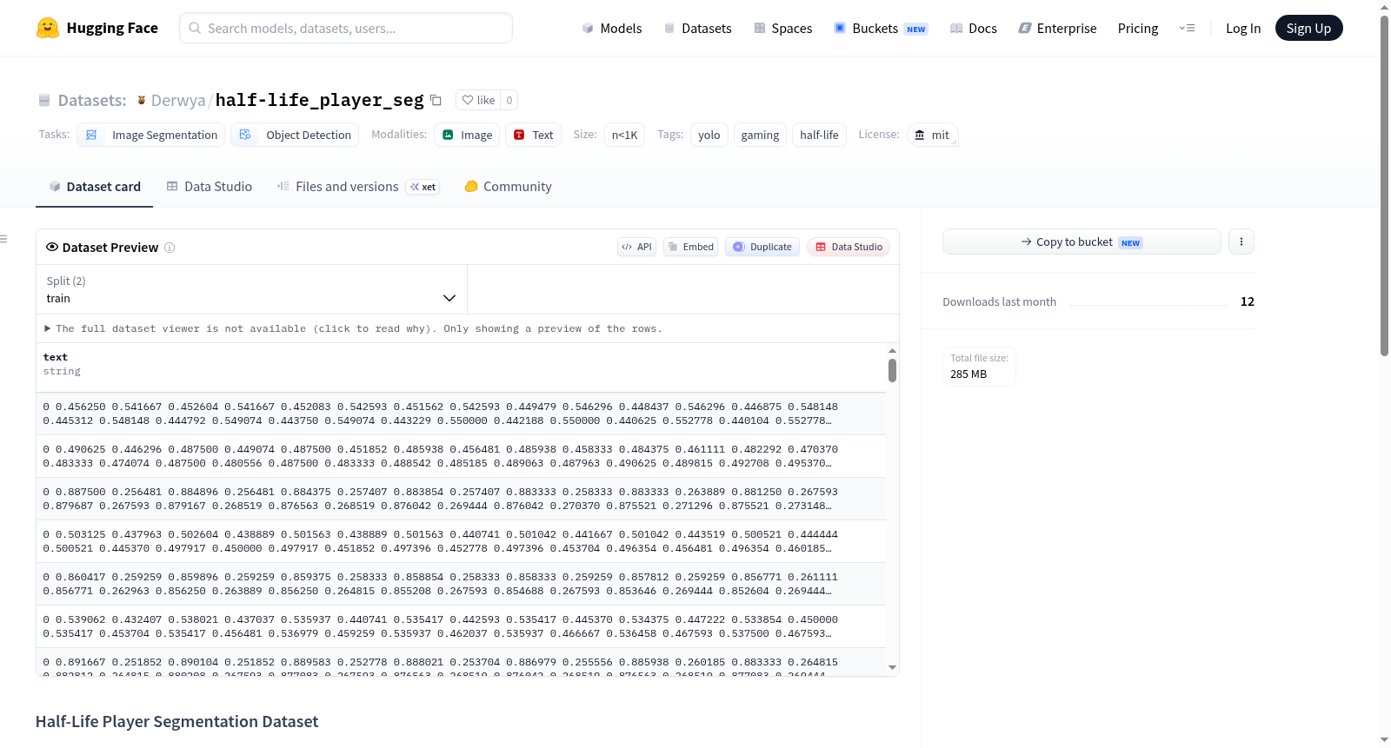
Task: Open Enterprise in the top navigation
Action: 1058,28
